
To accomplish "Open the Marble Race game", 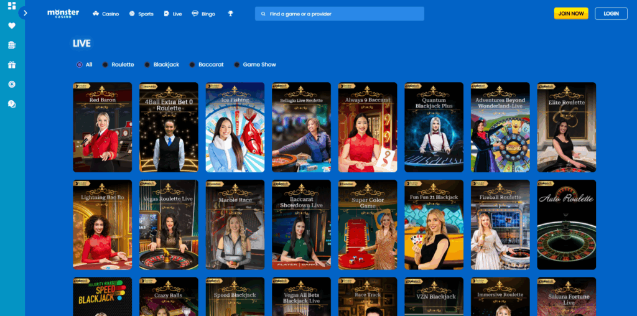I will pos(235,225).
